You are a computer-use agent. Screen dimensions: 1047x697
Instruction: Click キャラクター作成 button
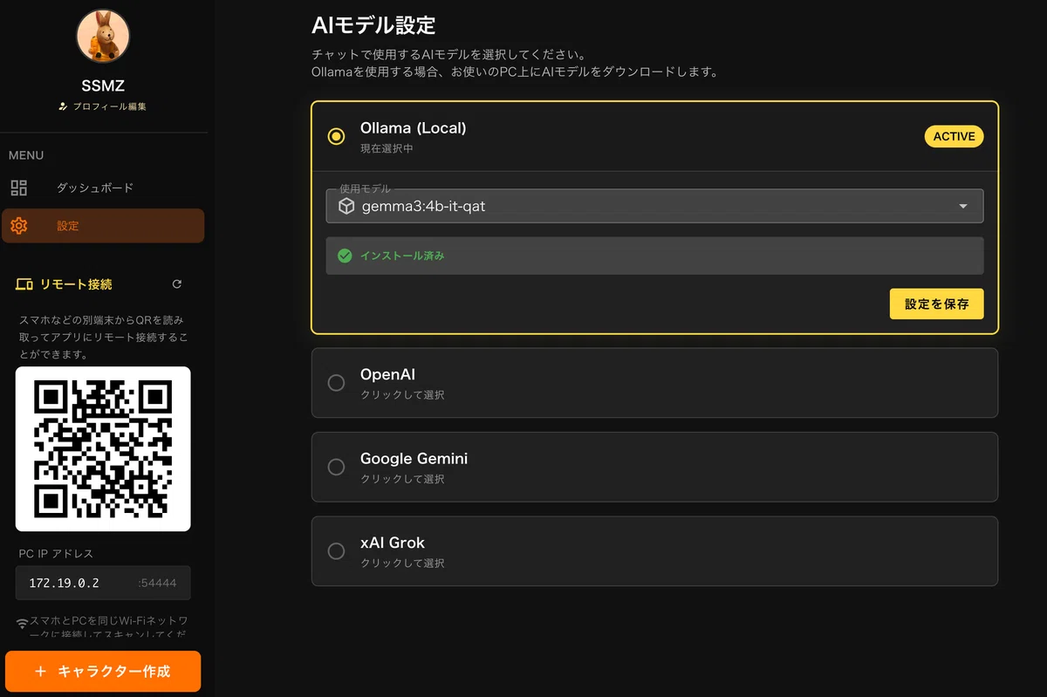click(103, 672)
